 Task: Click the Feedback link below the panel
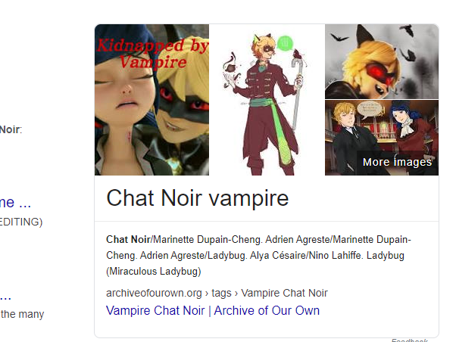point(410,340)
